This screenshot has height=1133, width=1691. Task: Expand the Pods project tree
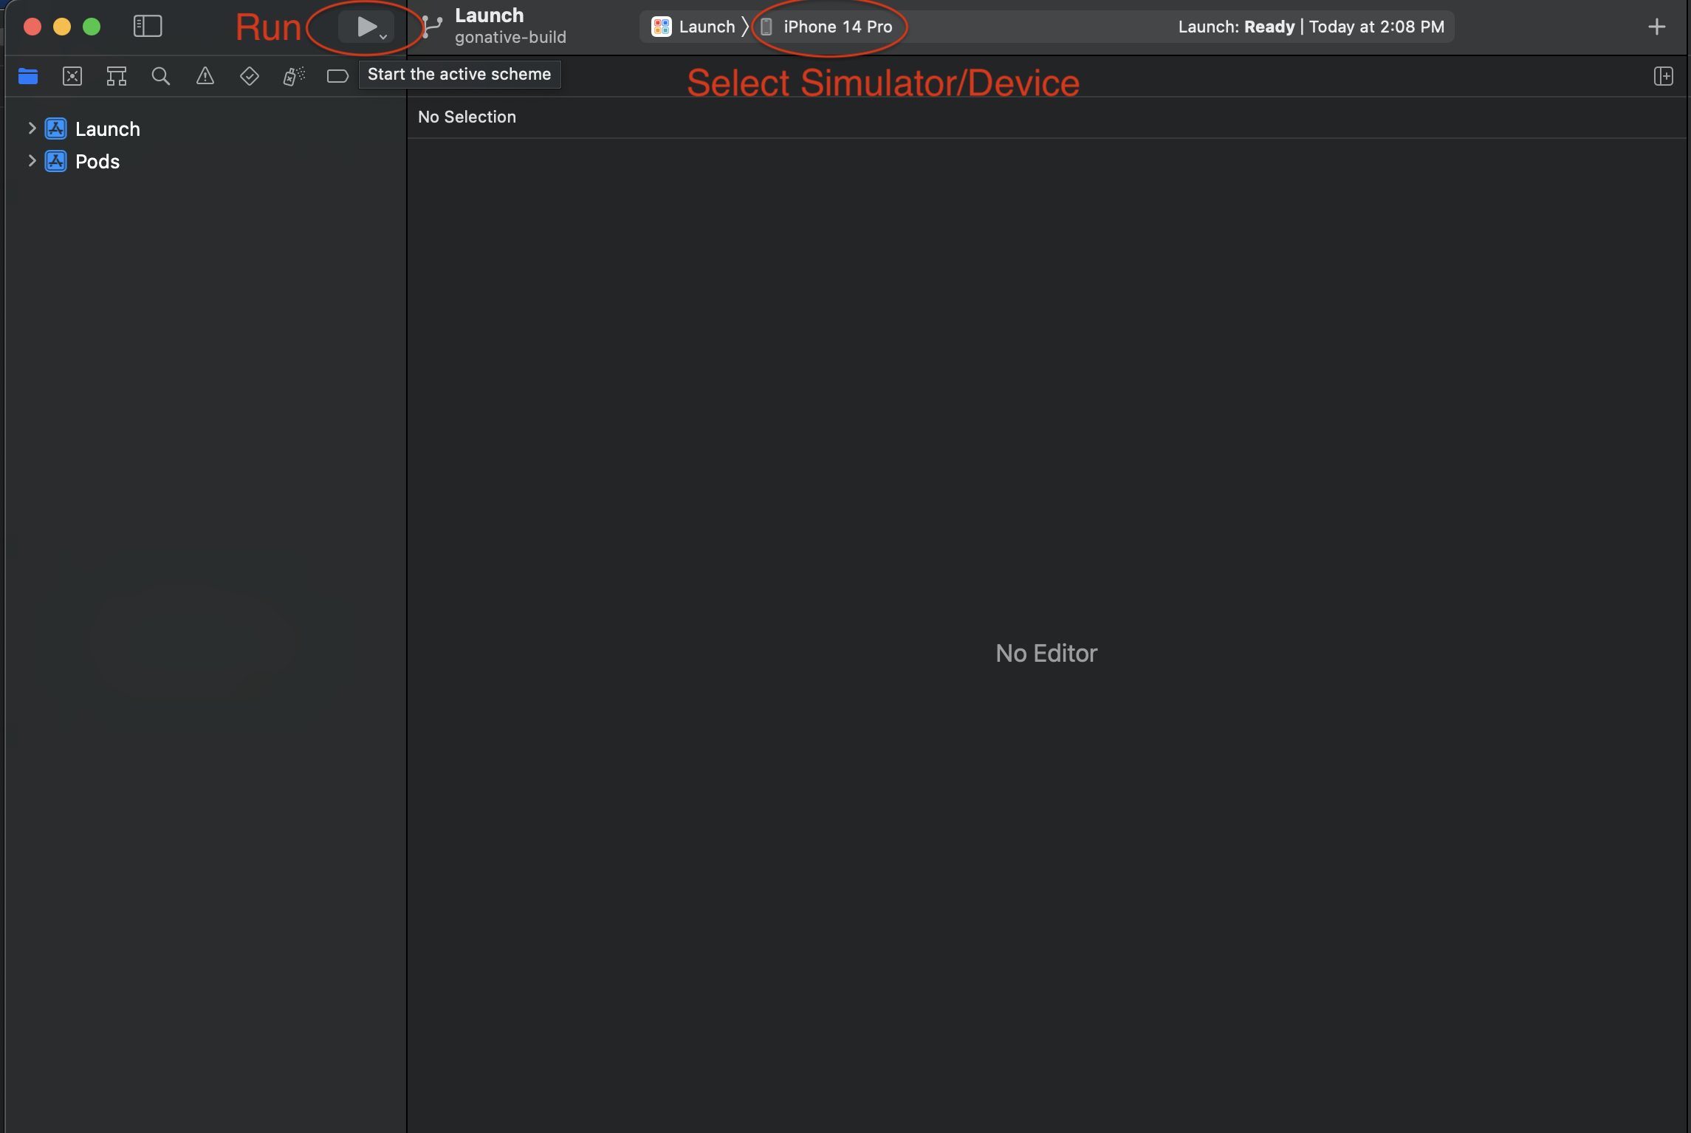(32, 161)
